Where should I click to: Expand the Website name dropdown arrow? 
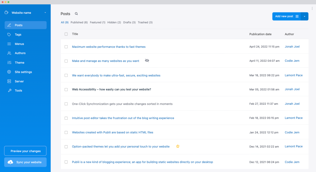click(x=45, y=13)
